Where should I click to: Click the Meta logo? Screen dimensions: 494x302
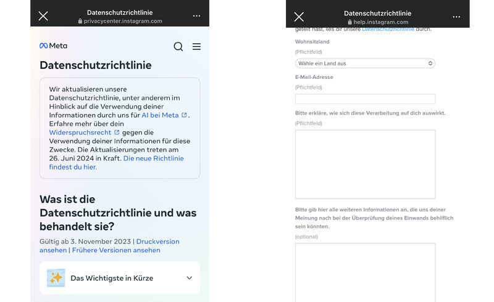(53, 46)
